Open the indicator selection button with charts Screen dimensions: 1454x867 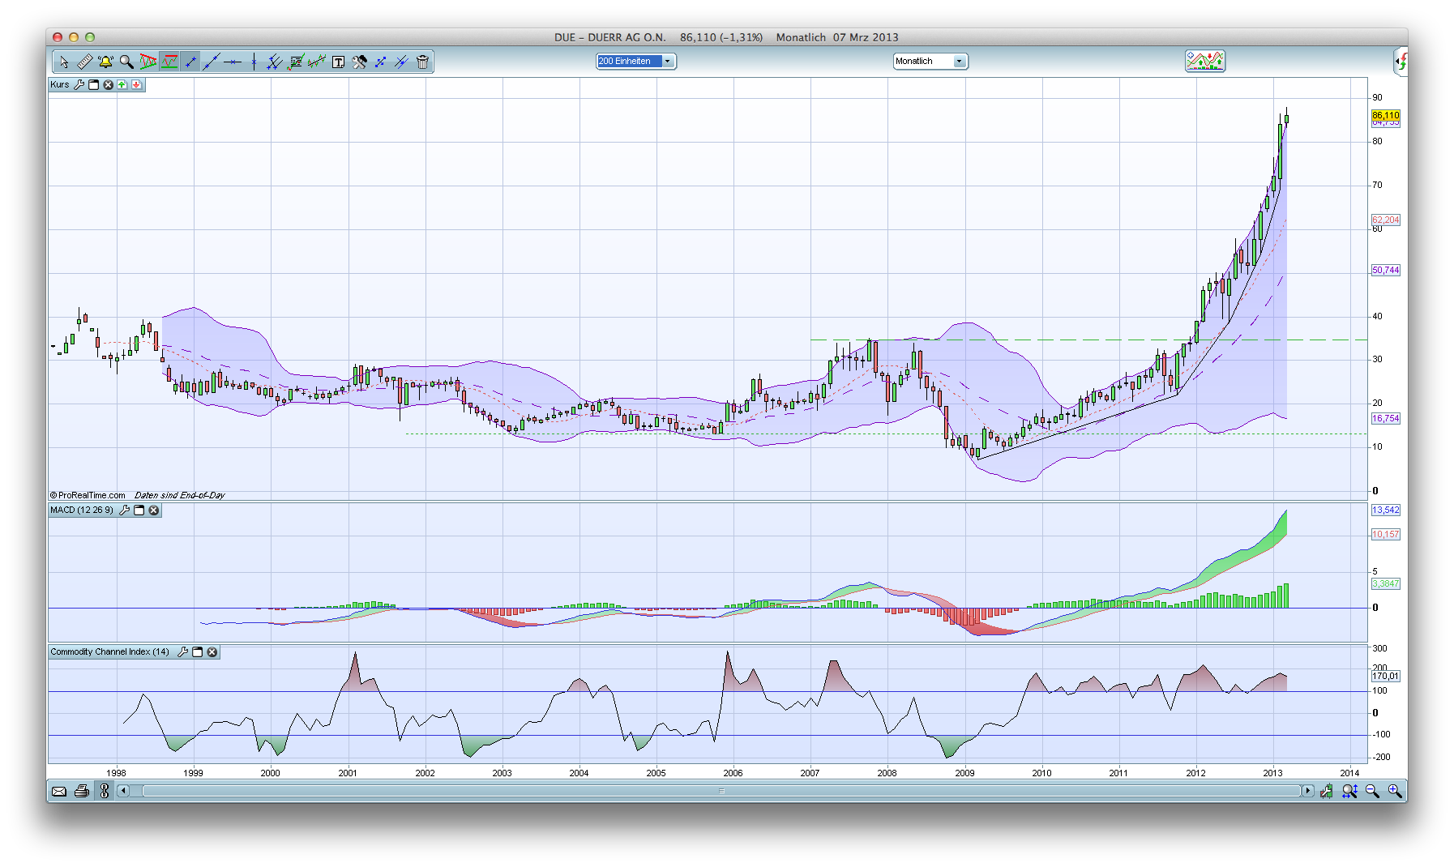point(1204,62)
